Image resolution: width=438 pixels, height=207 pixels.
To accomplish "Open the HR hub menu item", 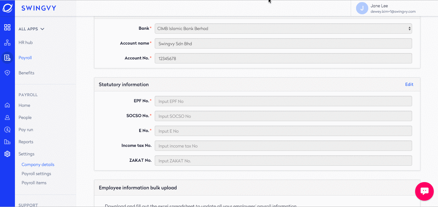I will [26, 42].
